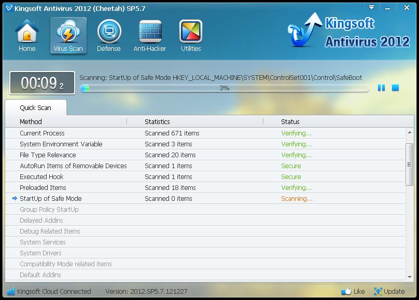Pause the running scan
The image size is (419, 300).
[381, 88]
